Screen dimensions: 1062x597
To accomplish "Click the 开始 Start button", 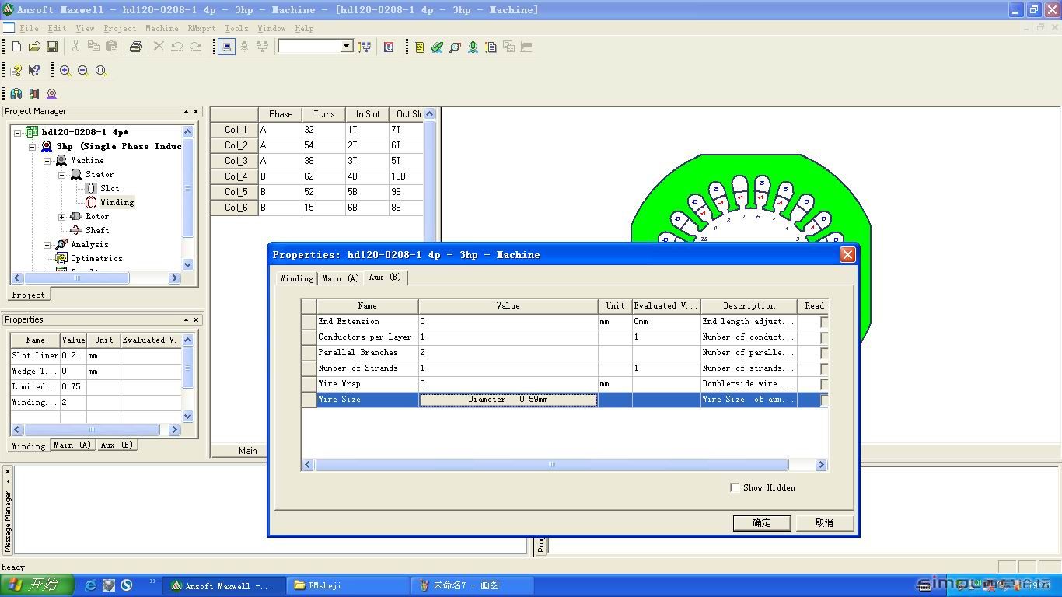I will [x=37, y=585].
